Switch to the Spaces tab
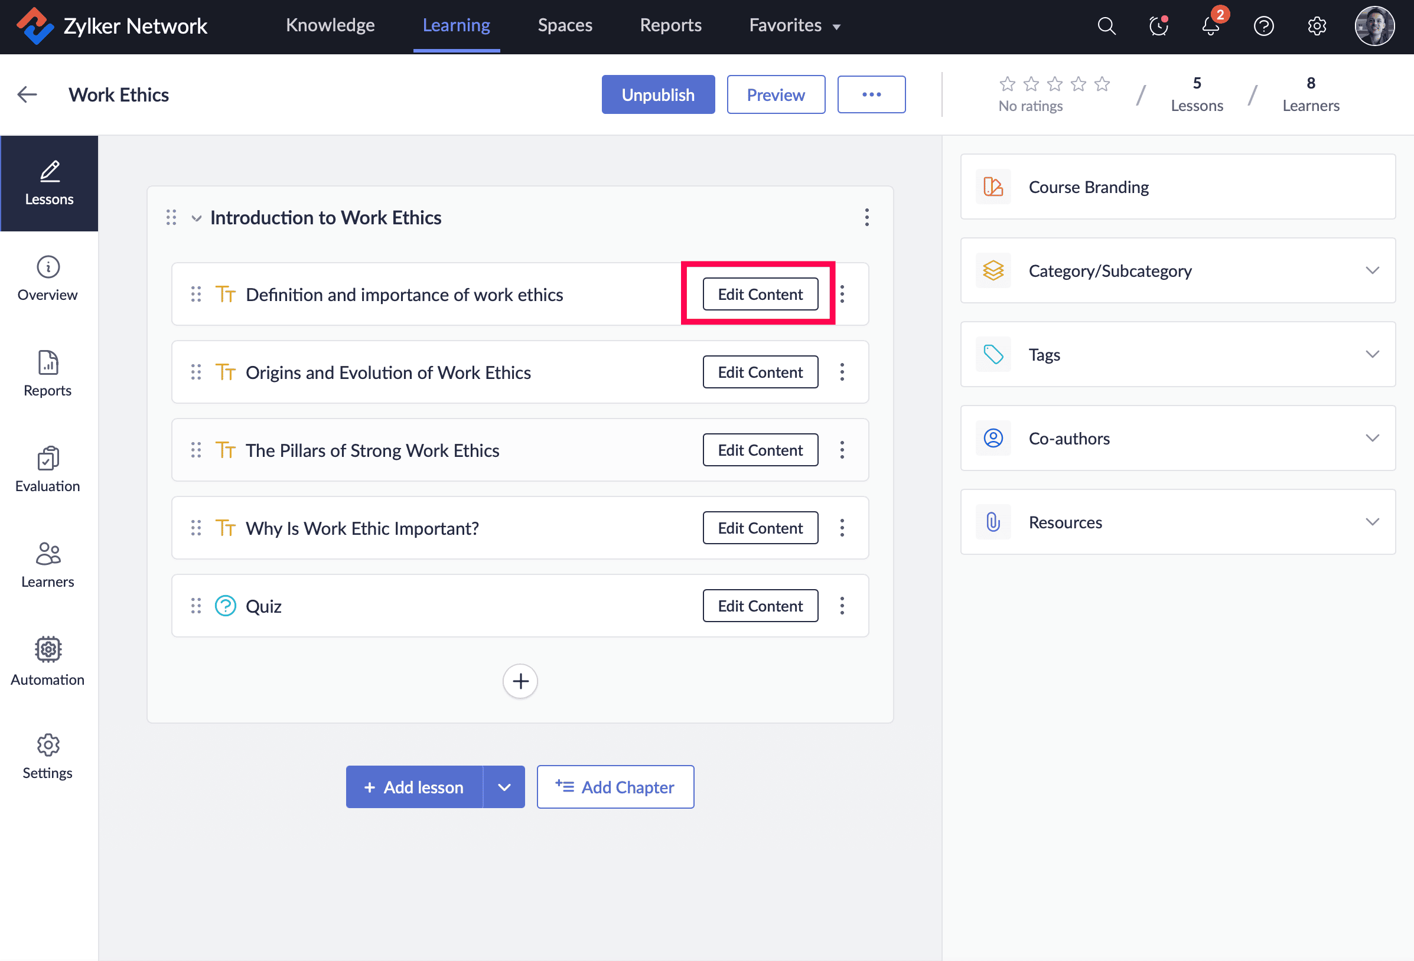The height and width of the screenshot is (961, 1414). coord(565,25)
